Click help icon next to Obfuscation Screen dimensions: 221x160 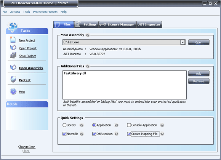(x=116, y=134)
